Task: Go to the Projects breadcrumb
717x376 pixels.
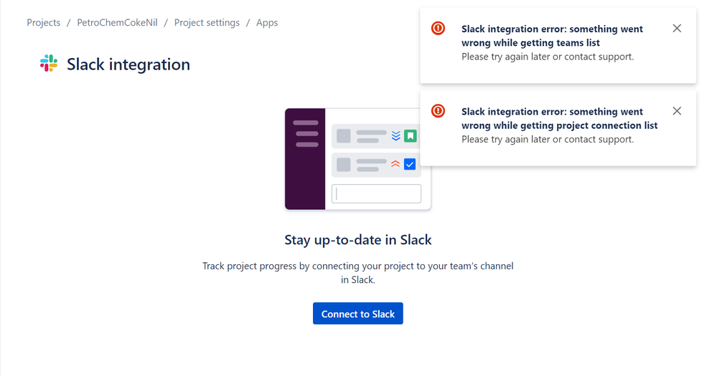Action: click(x=44, y=23)
